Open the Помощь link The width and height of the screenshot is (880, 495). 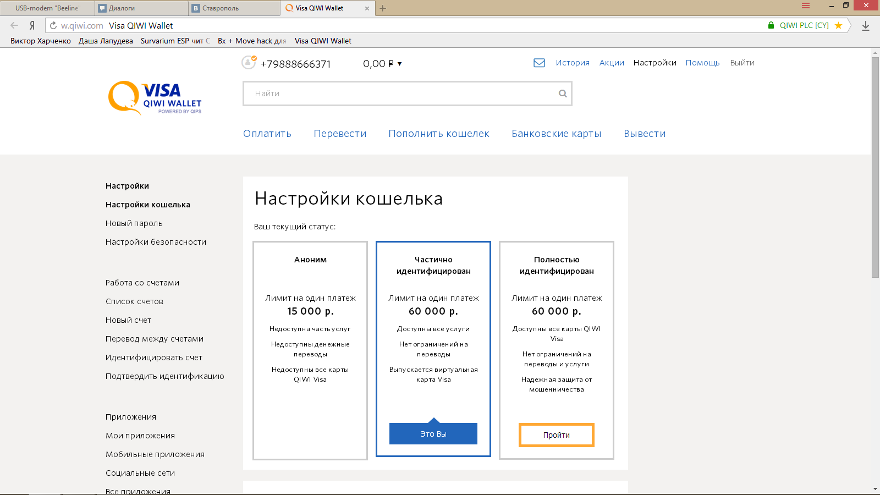702,63
